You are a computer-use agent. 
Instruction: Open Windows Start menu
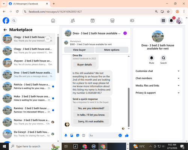tap(5, 146)
